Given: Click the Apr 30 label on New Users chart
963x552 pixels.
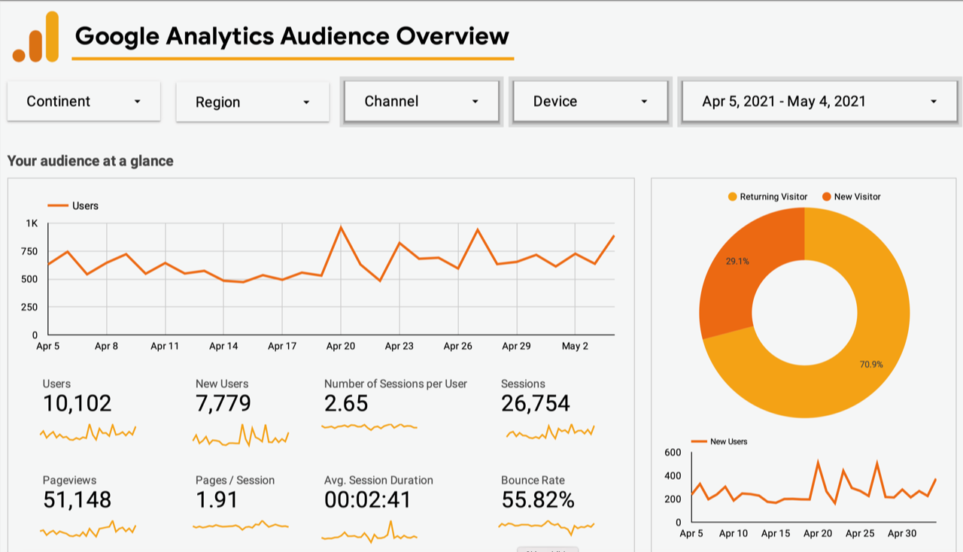Looking at the screenshot, I should [x=902, y=533].
